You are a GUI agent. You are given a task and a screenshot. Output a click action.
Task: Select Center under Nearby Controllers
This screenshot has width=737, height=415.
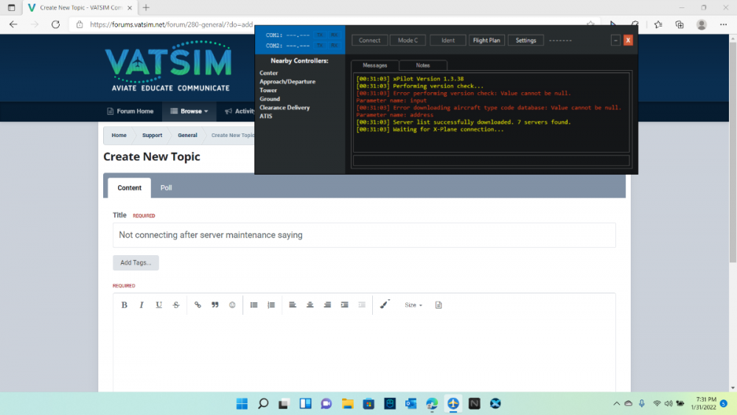click(268, 73)
